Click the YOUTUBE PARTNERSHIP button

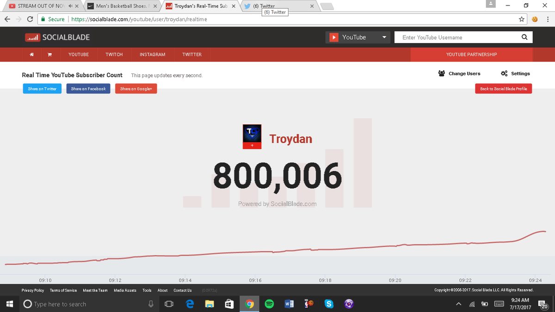[471, 55]
